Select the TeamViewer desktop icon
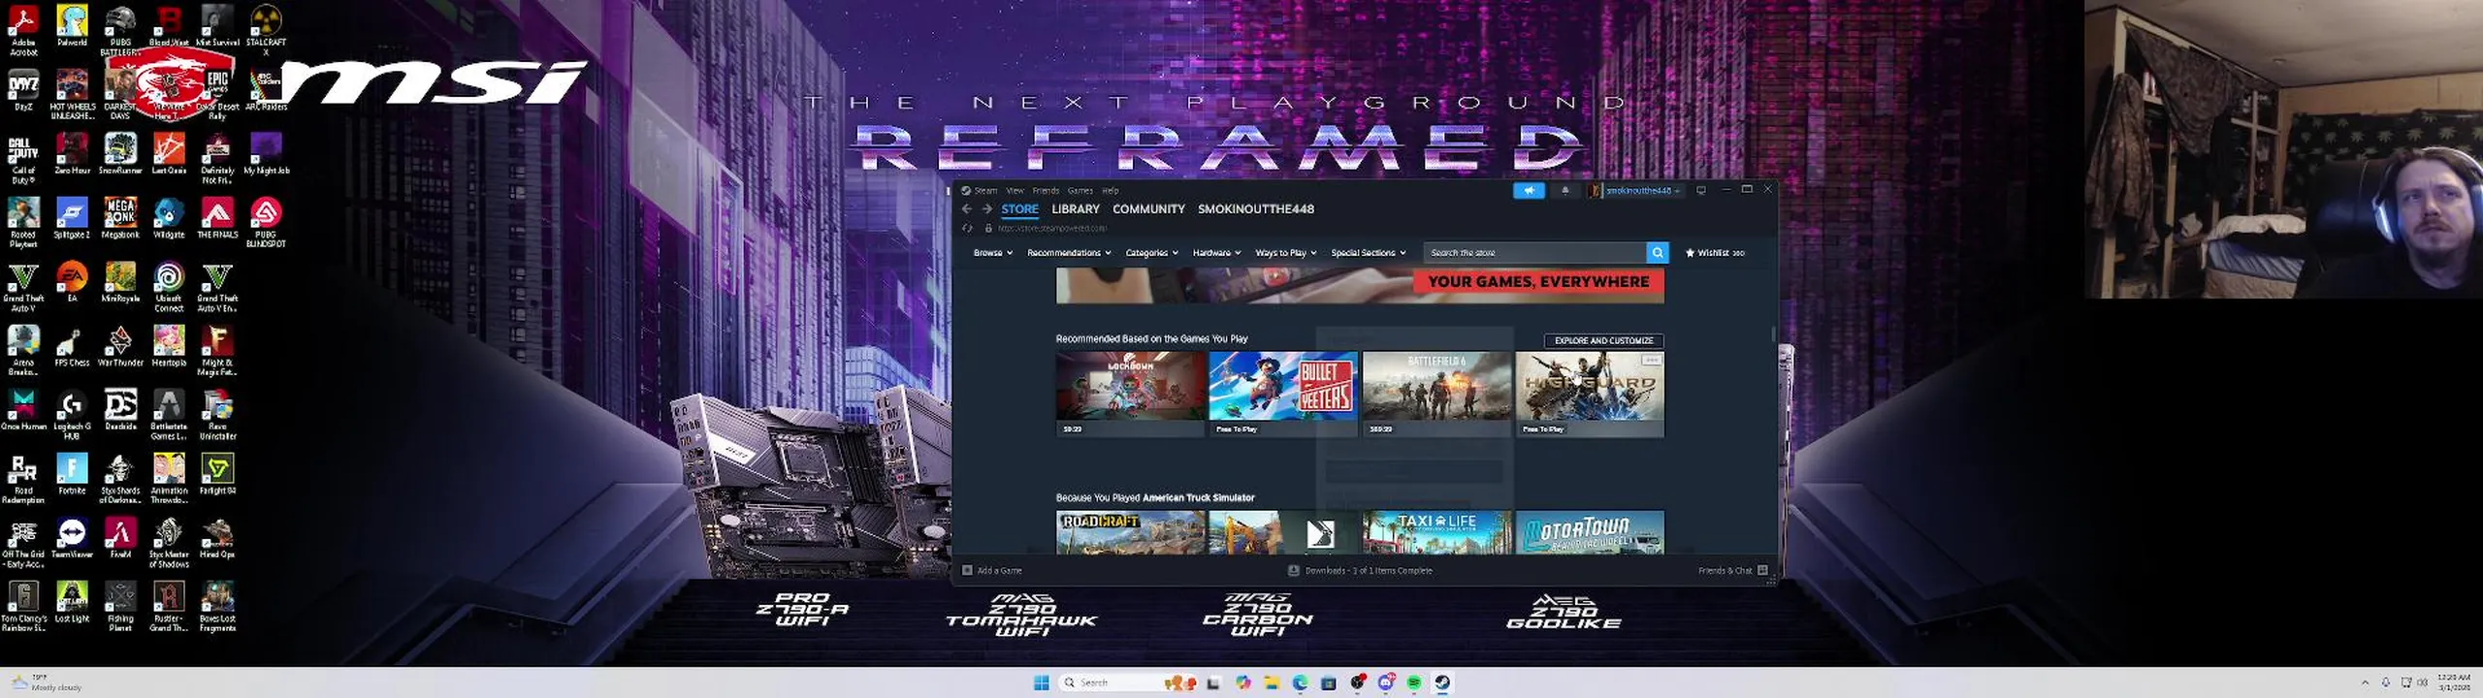Viewport: 2483px width, 698px height. [x=72, y=538]
